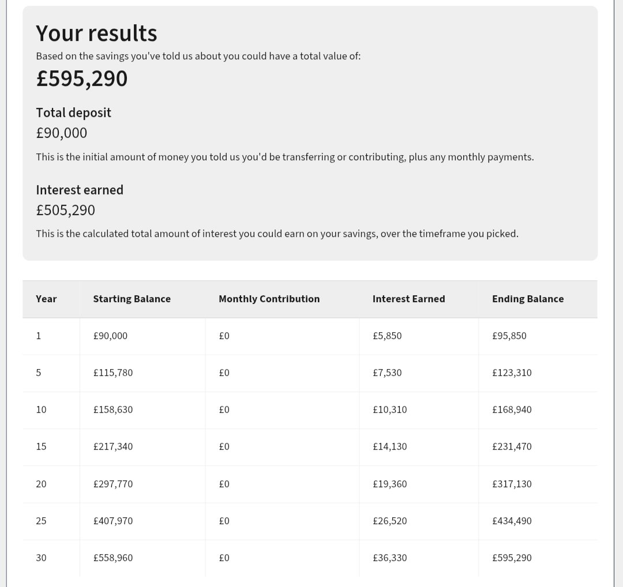
Task: Click the Starting Balance column header
Action: tap(132, 299)
